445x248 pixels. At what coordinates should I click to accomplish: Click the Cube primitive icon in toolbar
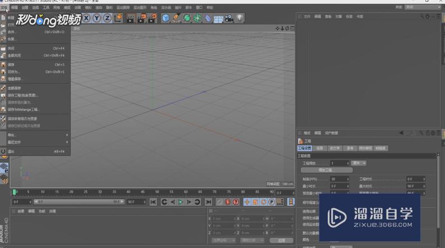[x=166, y=19]
